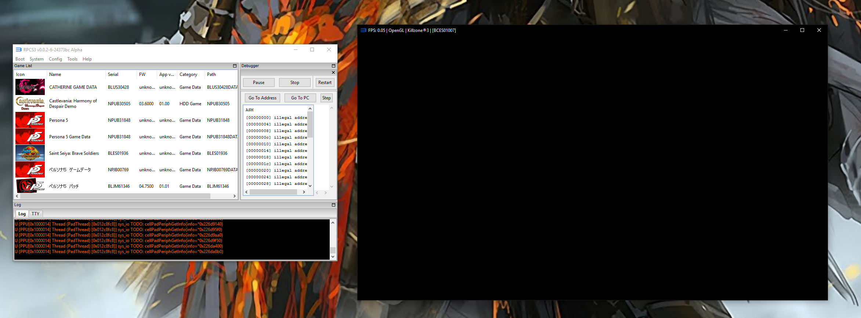Open the System menu

(36, 59)
